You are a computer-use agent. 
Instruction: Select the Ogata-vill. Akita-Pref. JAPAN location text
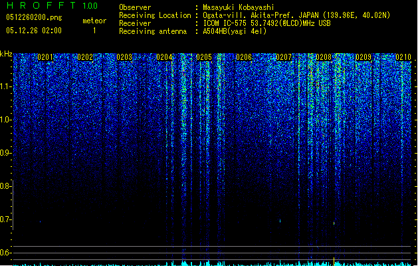296,15
